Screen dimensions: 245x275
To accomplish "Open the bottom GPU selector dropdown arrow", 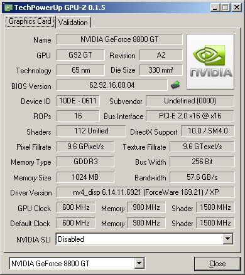I will (139, 263).
